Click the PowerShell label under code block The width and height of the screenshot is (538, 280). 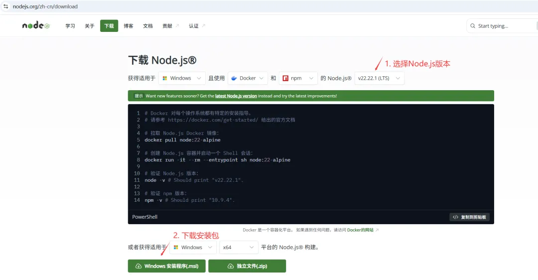click(145, 217)
